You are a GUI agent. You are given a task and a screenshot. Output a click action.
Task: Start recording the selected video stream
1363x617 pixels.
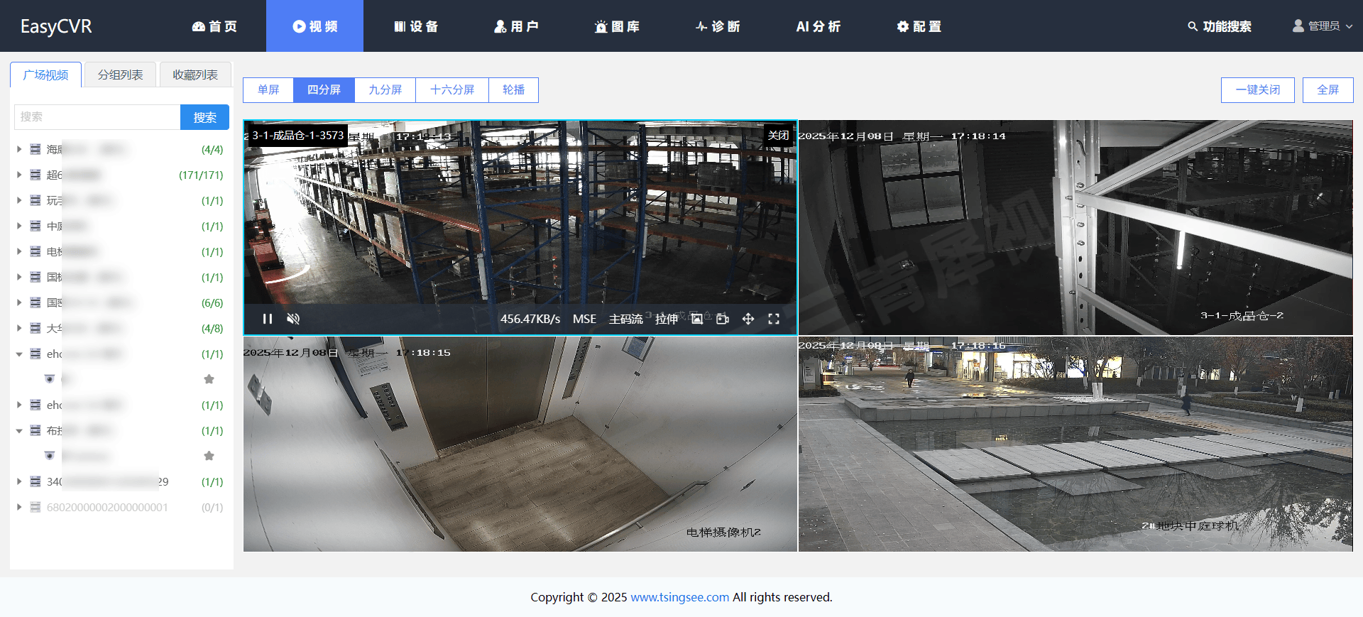[723, 319]
